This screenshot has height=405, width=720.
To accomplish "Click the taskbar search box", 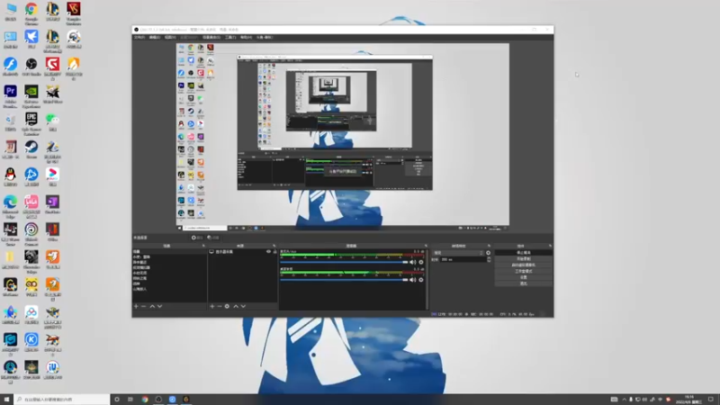I will click(x=62, y=400).
